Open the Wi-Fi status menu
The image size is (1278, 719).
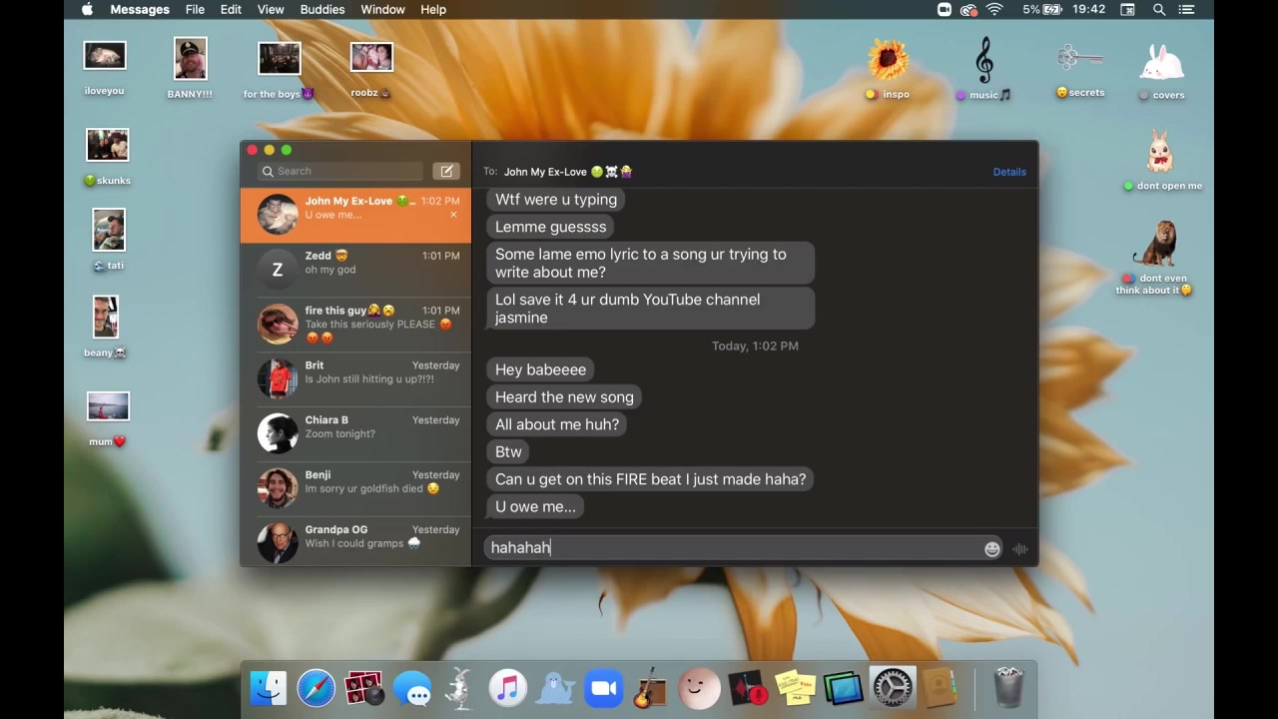tap(994, 9)
